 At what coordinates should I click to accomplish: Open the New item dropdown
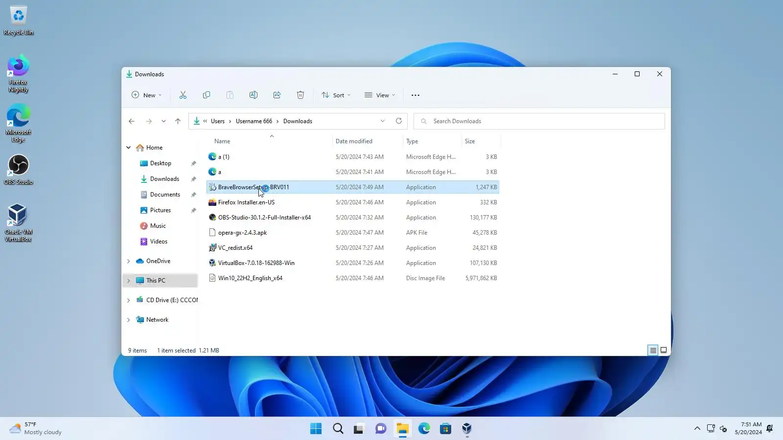146,95
